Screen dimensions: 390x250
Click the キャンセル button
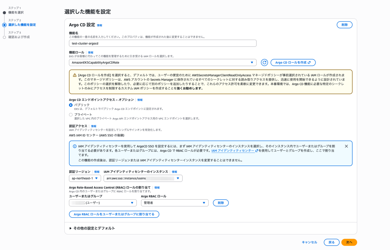pyautogui.click(x=309, y=242)
